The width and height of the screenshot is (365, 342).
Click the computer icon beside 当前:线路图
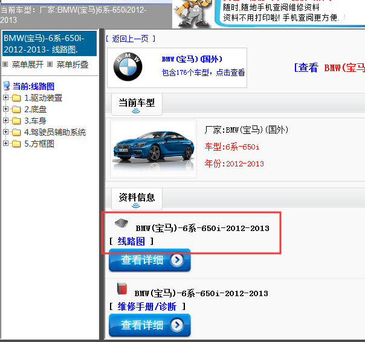(7, 86)
